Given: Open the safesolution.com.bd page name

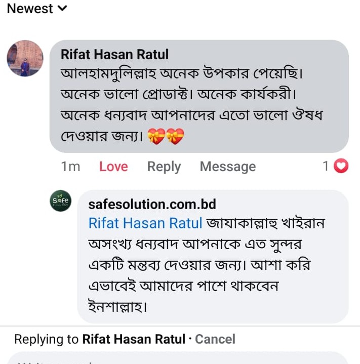Looking at the screenshot, I should (152, 204).
